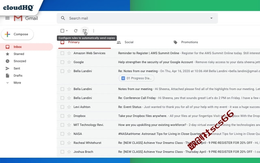Image resolution: width=260 pixels, height=163 pixels.
Task: Open the #NASAatHome email
Action: (158, 134)
